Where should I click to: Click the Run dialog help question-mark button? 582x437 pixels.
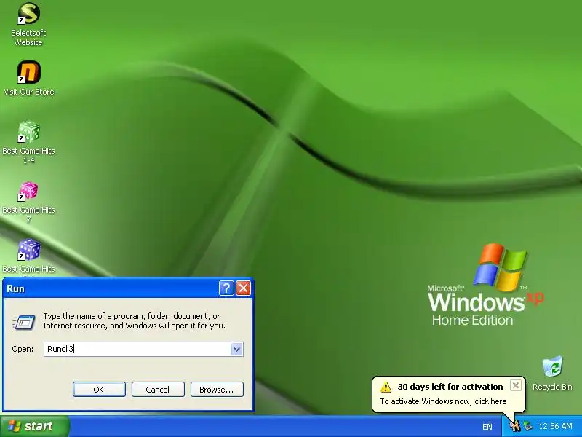[226, 288]
